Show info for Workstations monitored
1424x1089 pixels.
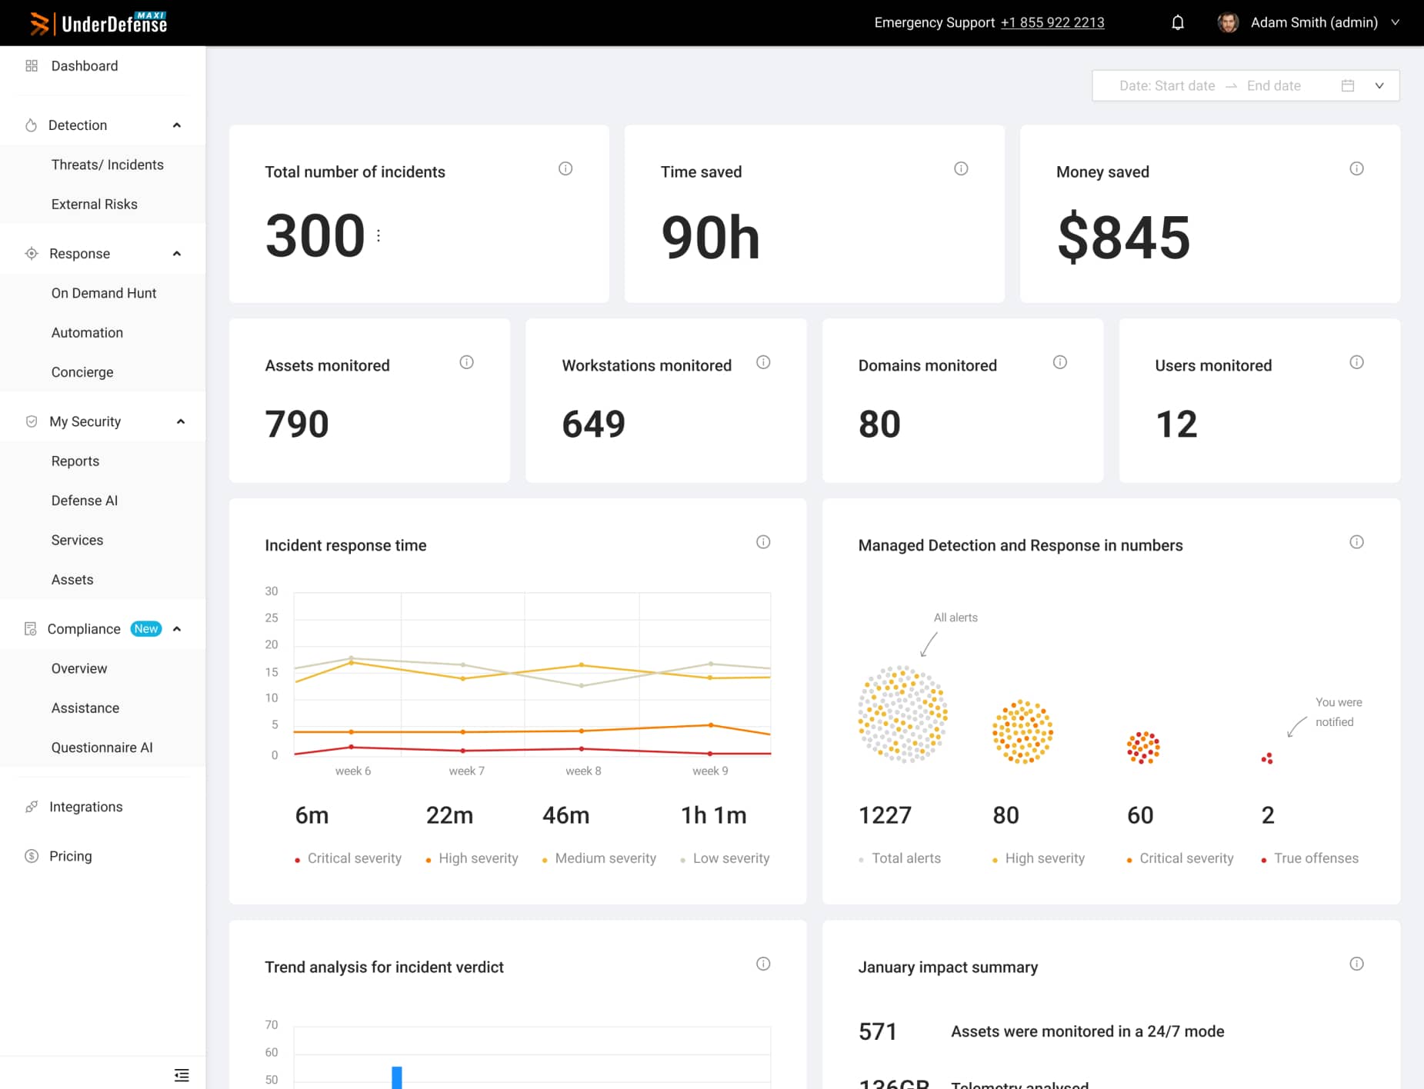tap(763, 362)
